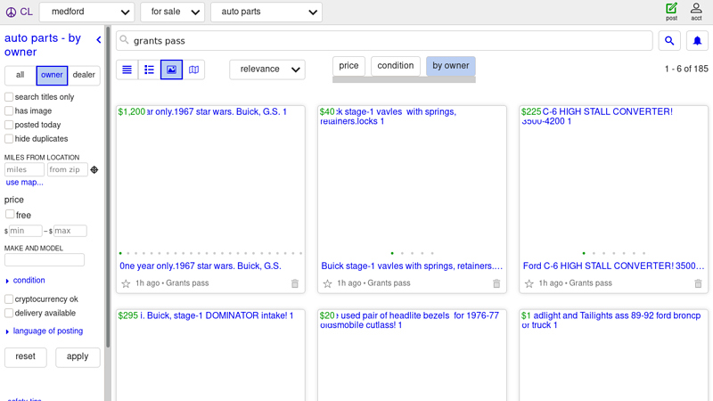Enable search titles only checkbox
713x401 pixels.
click(9, 97)
